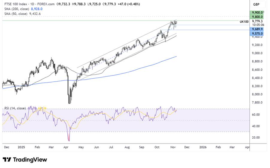Click the TradingView logo

click(25, 160)
